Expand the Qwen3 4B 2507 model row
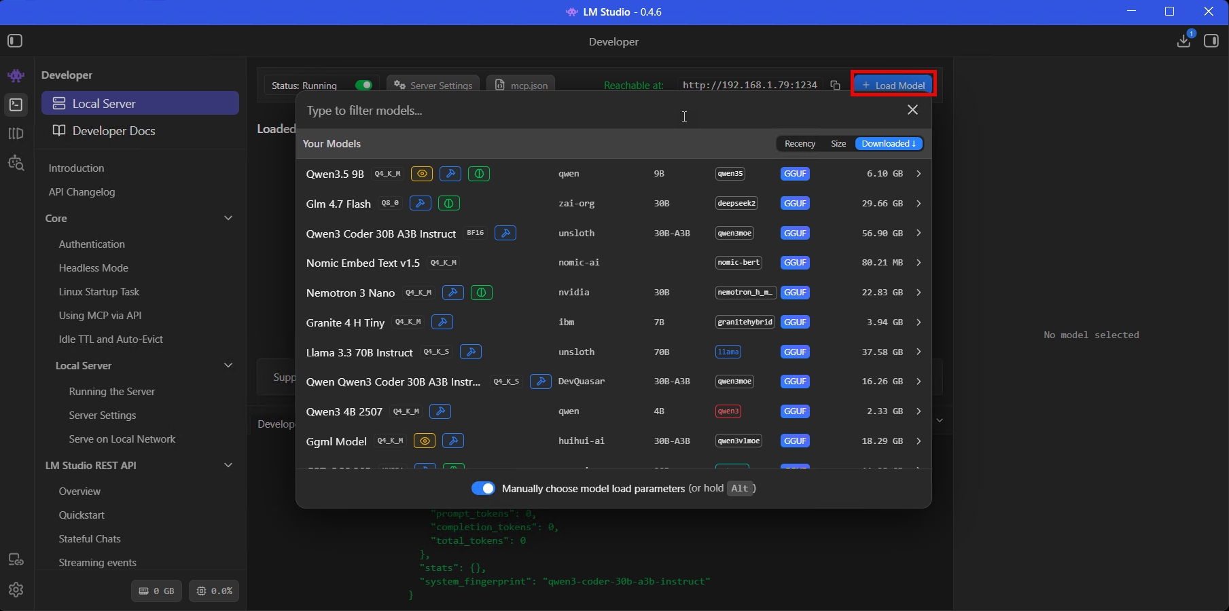1229x611 pixels. pos(919,411)
